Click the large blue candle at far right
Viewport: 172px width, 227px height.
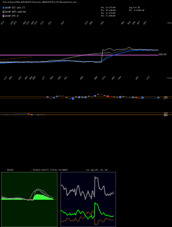pos(158,98)
